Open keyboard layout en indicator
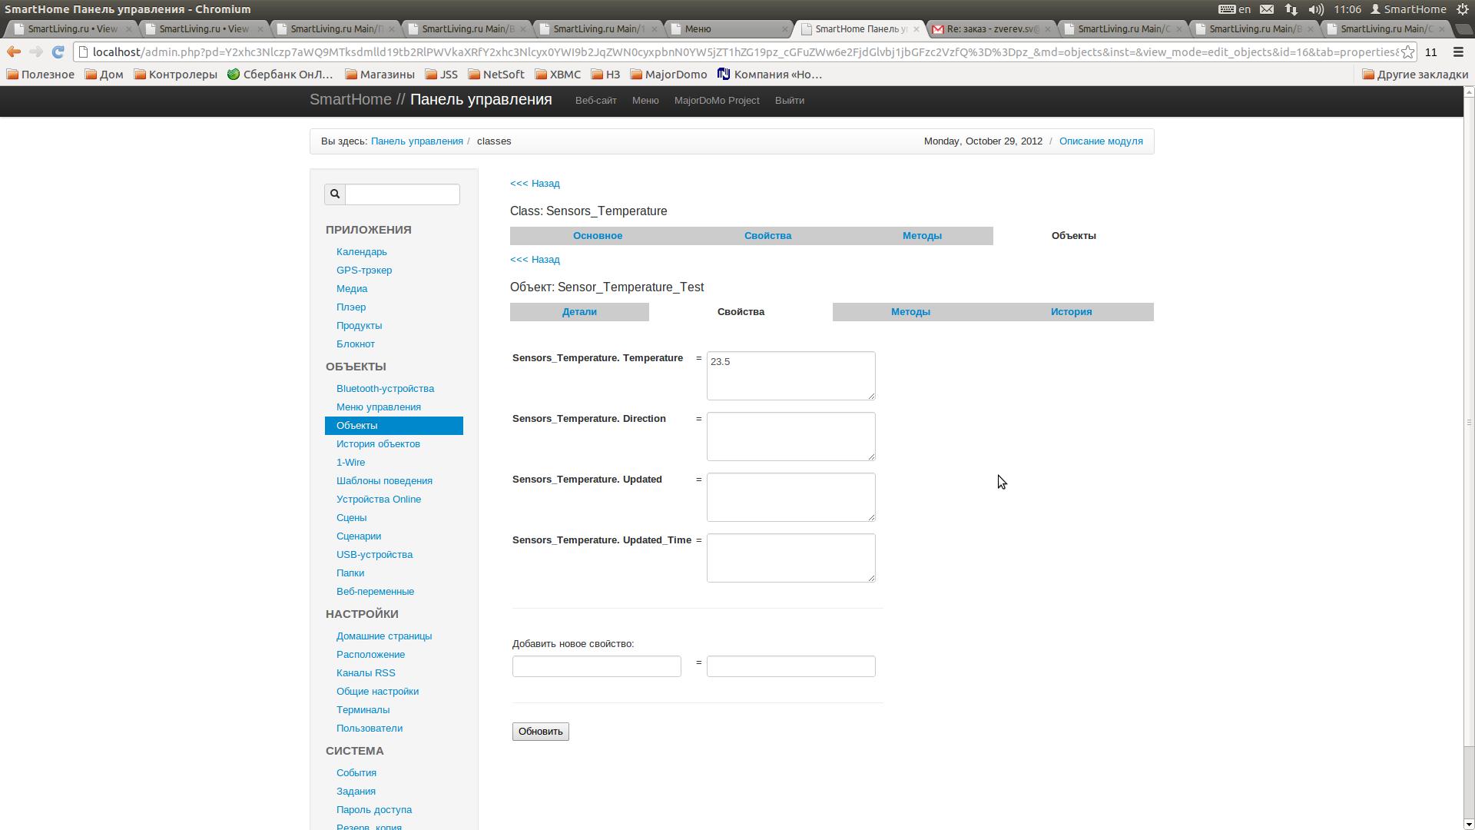The image size is (1475, 830). (x=1235, y=9)
